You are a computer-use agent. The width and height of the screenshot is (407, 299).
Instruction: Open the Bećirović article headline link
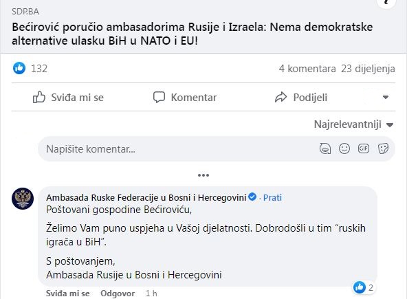click(192, 34)
